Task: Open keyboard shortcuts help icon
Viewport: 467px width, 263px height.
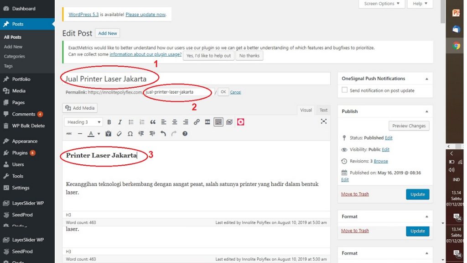Action: click(185, 134)
